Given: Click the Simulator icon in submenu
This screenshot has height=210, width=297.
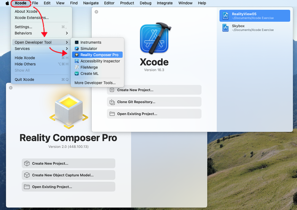Looking at the screenshot, I should 77,49.
